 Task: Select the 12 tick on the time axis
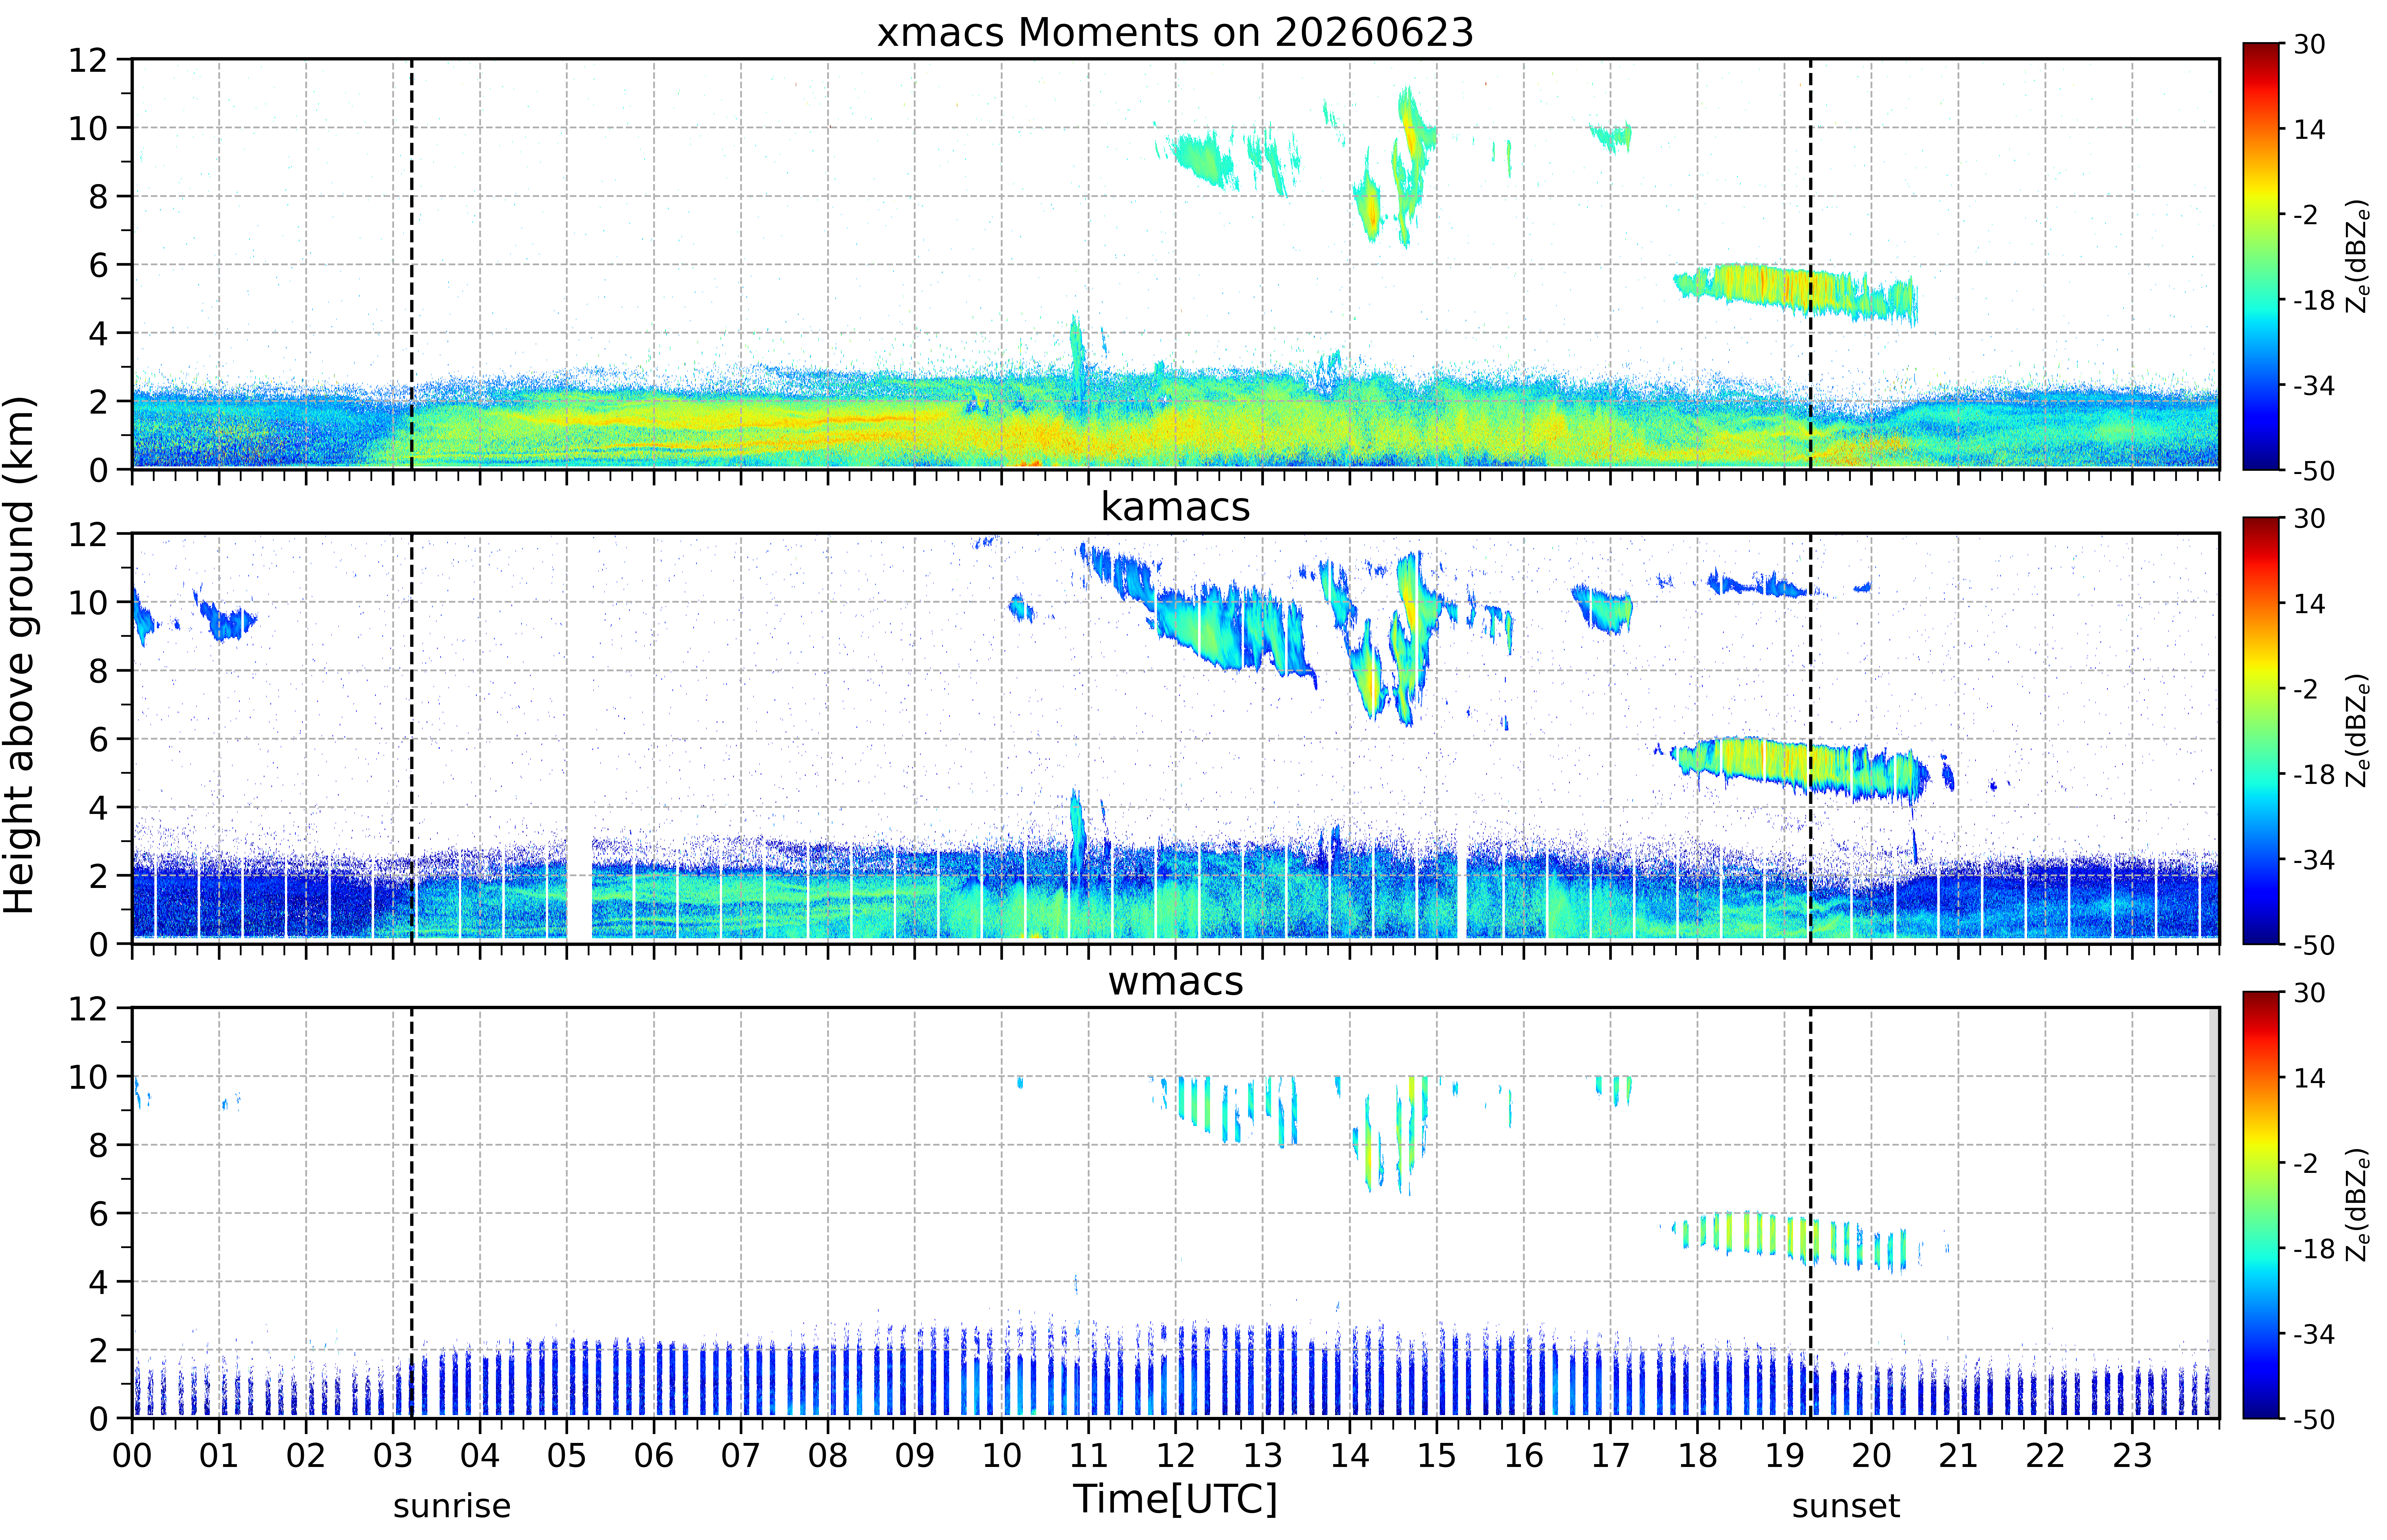pyautogui.click(x=1175, y=1455)
